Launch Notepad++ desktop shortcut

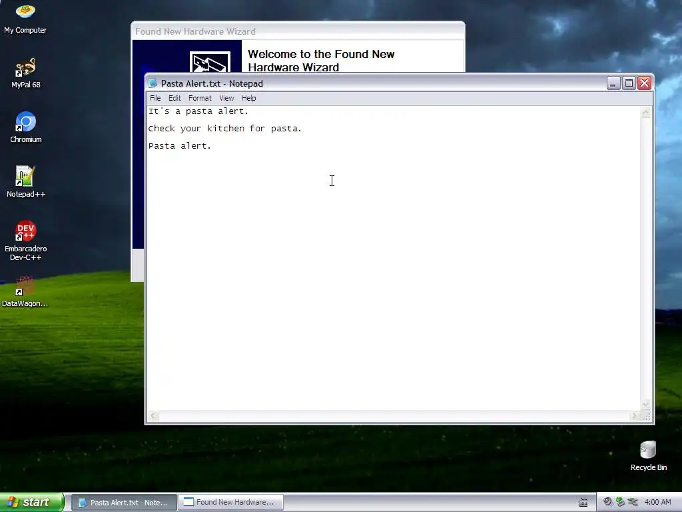pyautogui.click(x=26, y=182)
